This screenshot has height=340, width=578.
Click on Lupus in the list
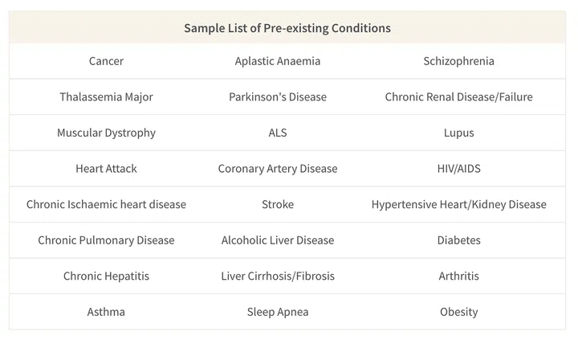point(458,133)
